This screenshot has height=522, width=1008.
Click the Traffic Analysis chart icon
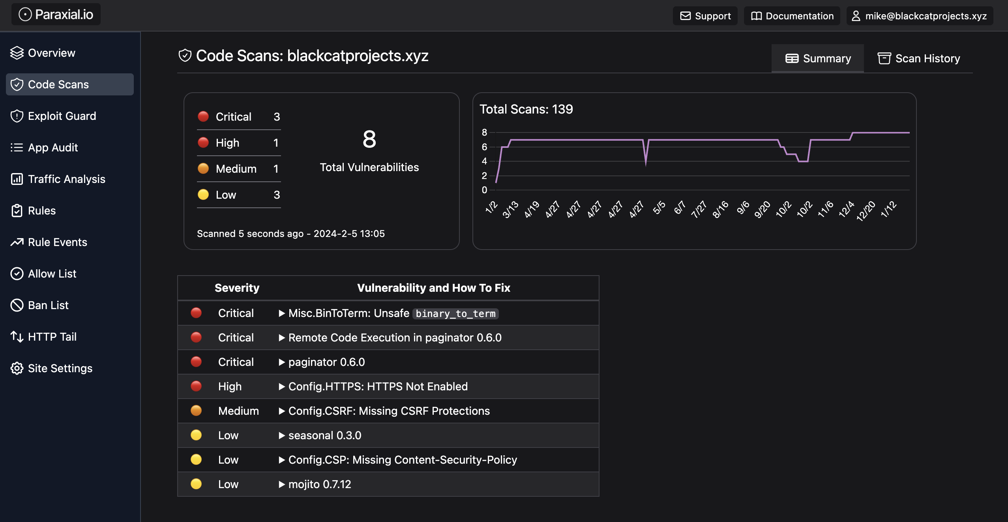click(17, 179)
